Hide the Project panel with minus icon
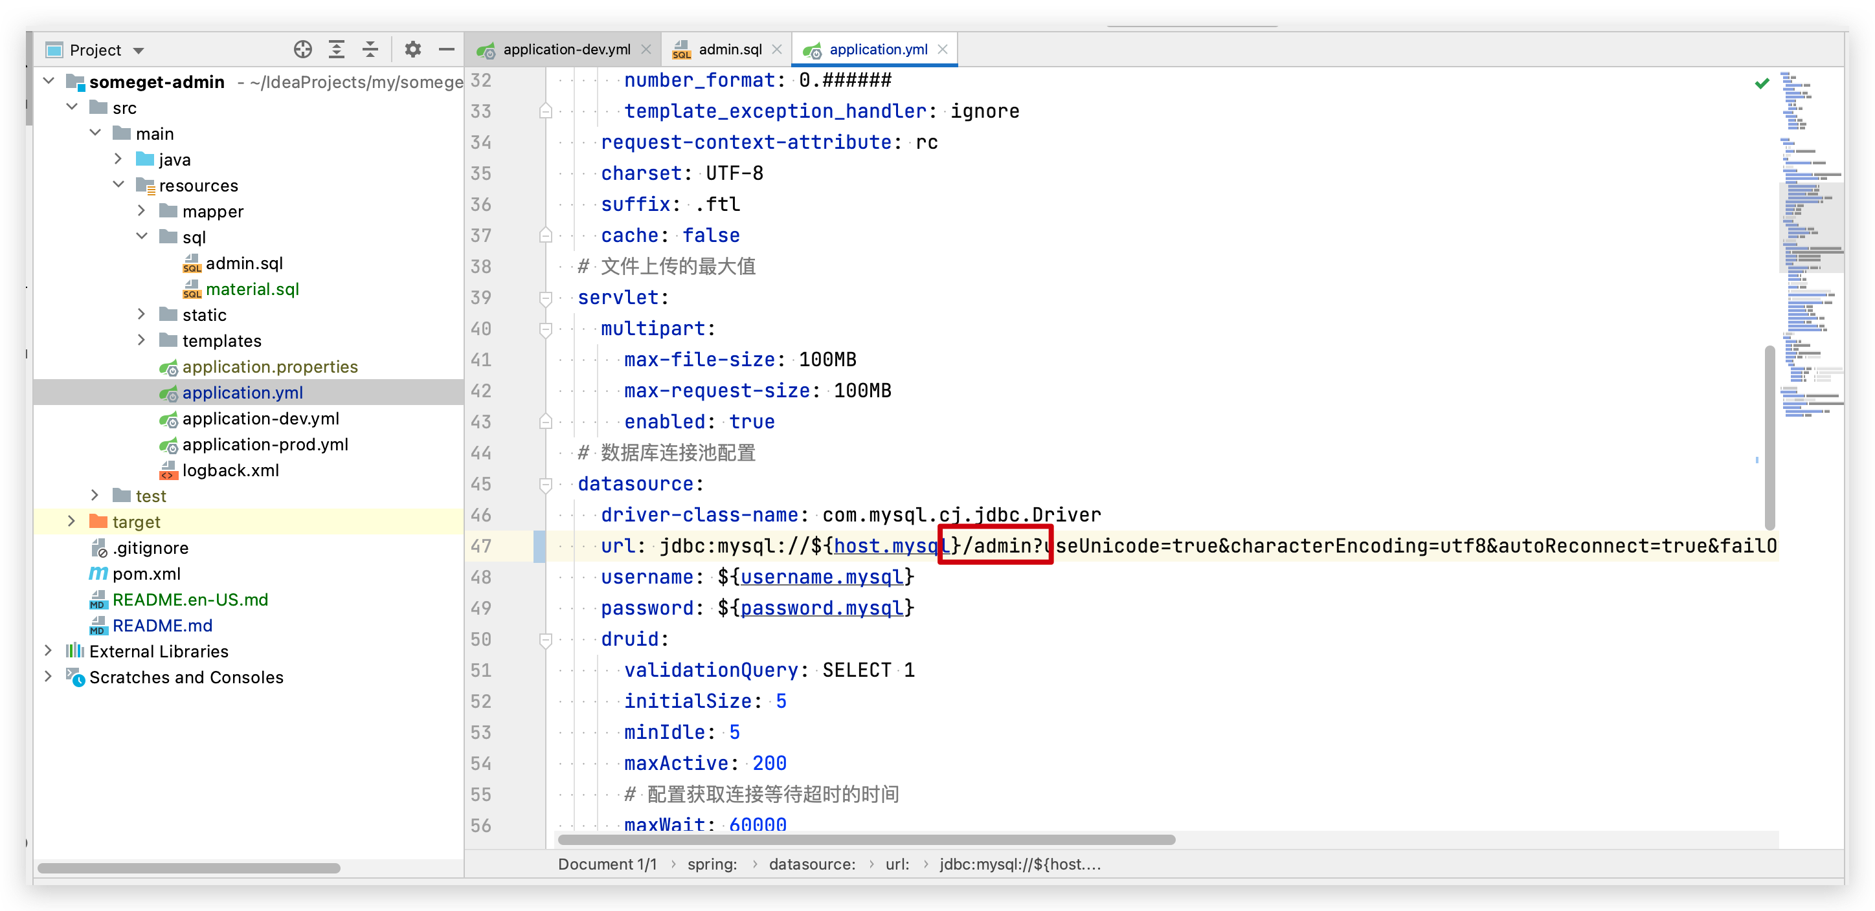 [x=446, y=49]
